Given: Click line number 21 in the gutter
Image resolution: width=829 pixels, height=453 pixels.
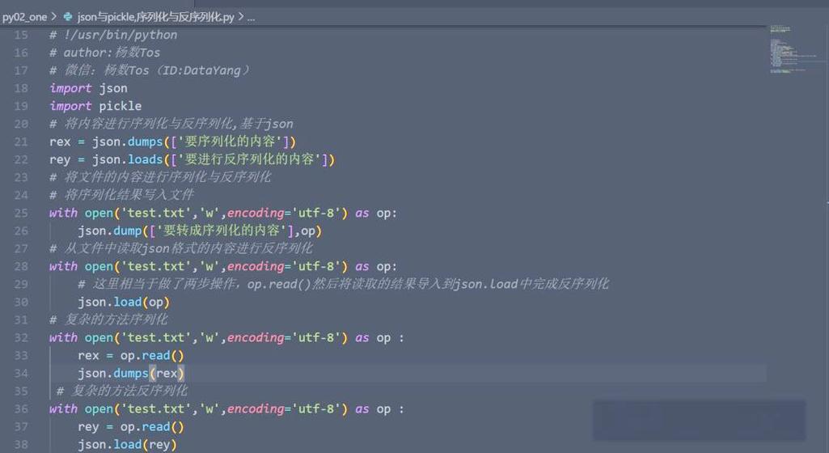Looking at the screenshot, I should pos(21,142).
